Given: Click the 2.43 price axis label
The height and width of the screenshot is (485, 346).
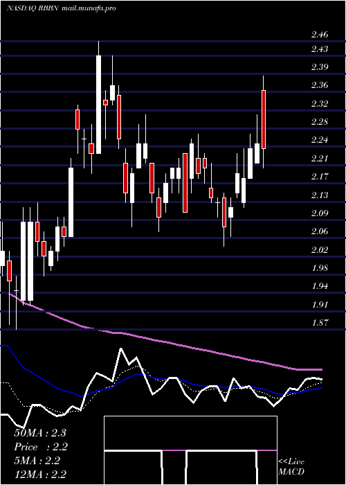Looking at the screenshot, I should tap(320, 49).
